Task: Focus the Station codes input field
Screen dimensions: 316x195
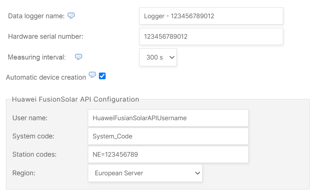Action: [x=168, y=154]
